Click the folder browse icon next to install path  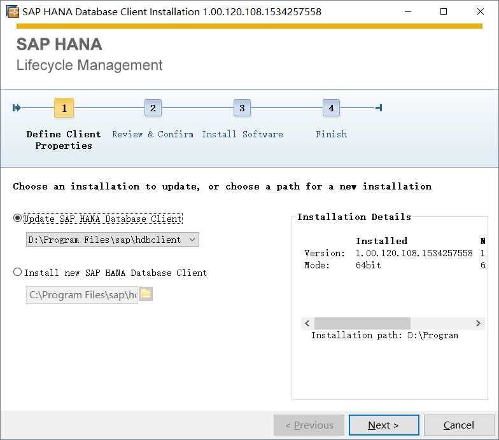click(146, 294)
